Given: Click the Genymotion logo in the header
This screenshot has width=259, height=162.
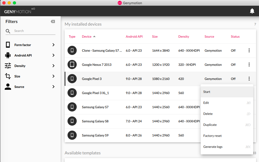Looking at the screenshot, I should pos(19,11).
